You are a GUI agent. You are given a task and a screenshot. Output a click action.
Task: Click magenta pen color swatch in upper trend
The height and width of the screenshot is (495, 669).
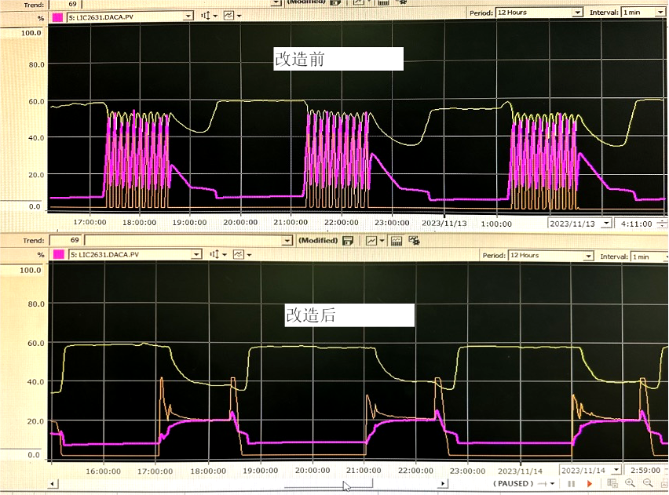[x=58, y=16]
